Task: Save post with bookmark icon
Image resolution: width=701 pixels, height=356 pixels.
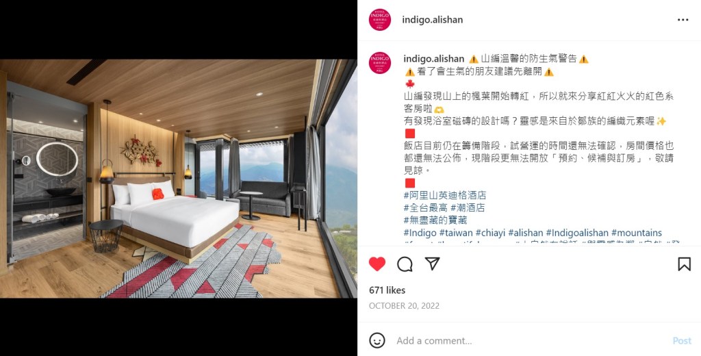Action: click(684, 264)
